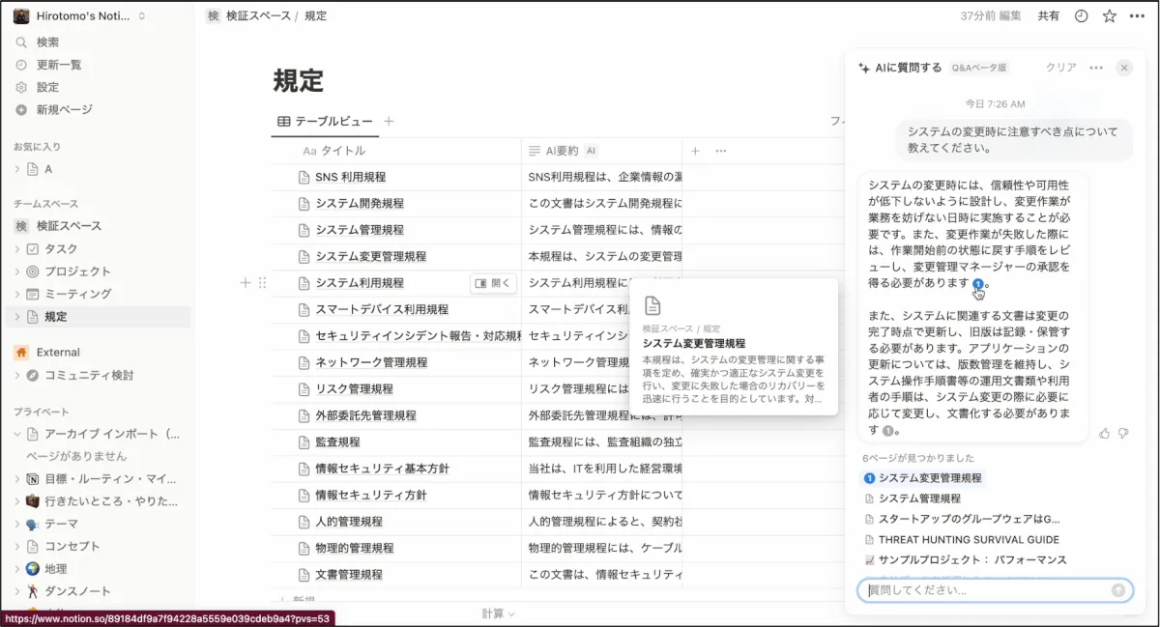The image size is (1160, 627).
Task: Open the AI panel three-dots menu
Action: (1095, 68)
